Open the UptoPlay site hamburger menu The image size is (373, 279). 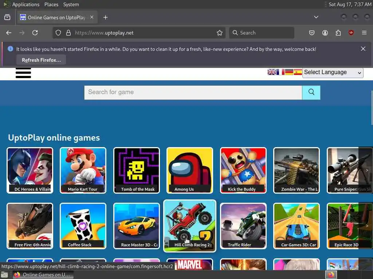click(23, 73)
